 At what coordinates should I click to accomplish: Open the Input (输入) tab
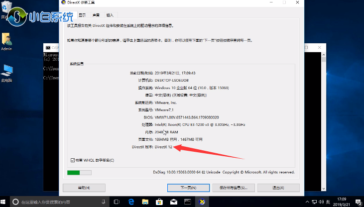[x=110, y=15]
